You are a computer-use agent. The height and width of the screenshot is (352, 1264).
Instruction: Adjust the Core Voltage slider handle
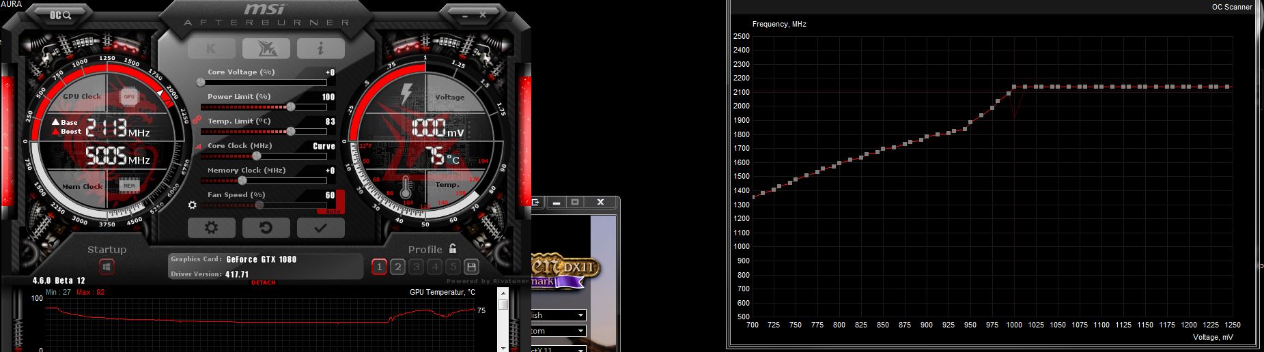201,82
